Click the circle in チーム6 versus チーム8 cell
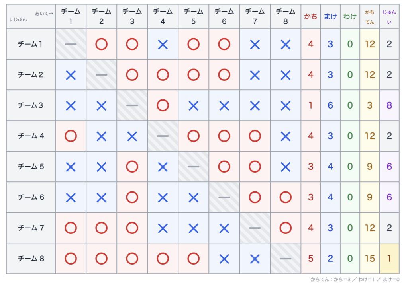 [285, 197]
